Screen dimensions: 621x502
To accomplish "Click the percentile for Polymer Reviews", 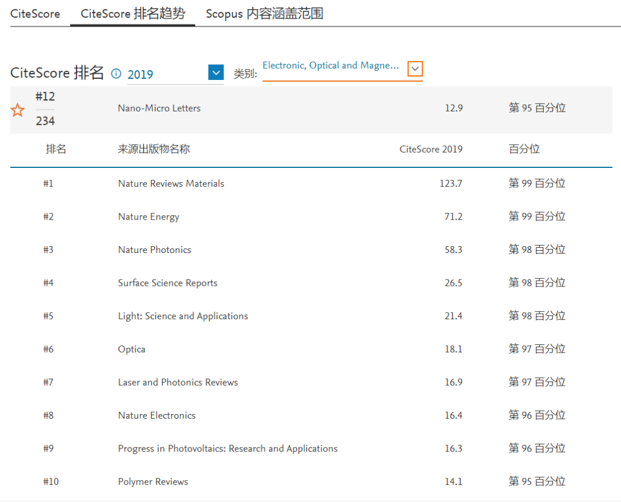I will pos(537,481).
